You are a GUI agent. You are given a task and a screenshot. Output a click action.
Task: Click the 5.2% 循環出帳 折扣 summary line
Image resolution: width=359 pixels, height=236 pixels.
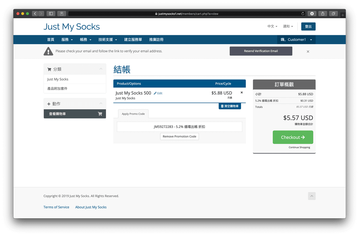(x=284, y=101)
